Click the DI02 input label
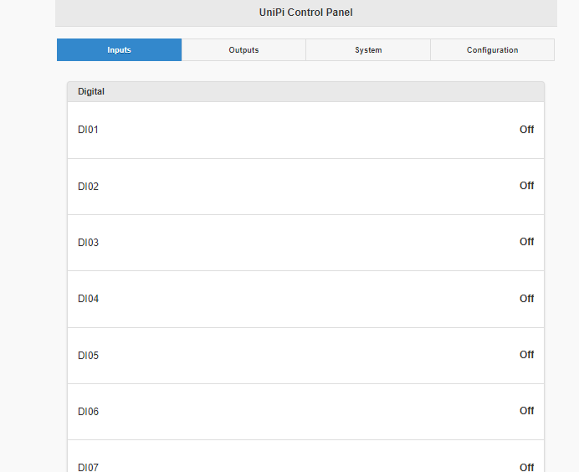The height and width of the screenshot is (472, 579). pyautogui.click(x=88, y=187)
